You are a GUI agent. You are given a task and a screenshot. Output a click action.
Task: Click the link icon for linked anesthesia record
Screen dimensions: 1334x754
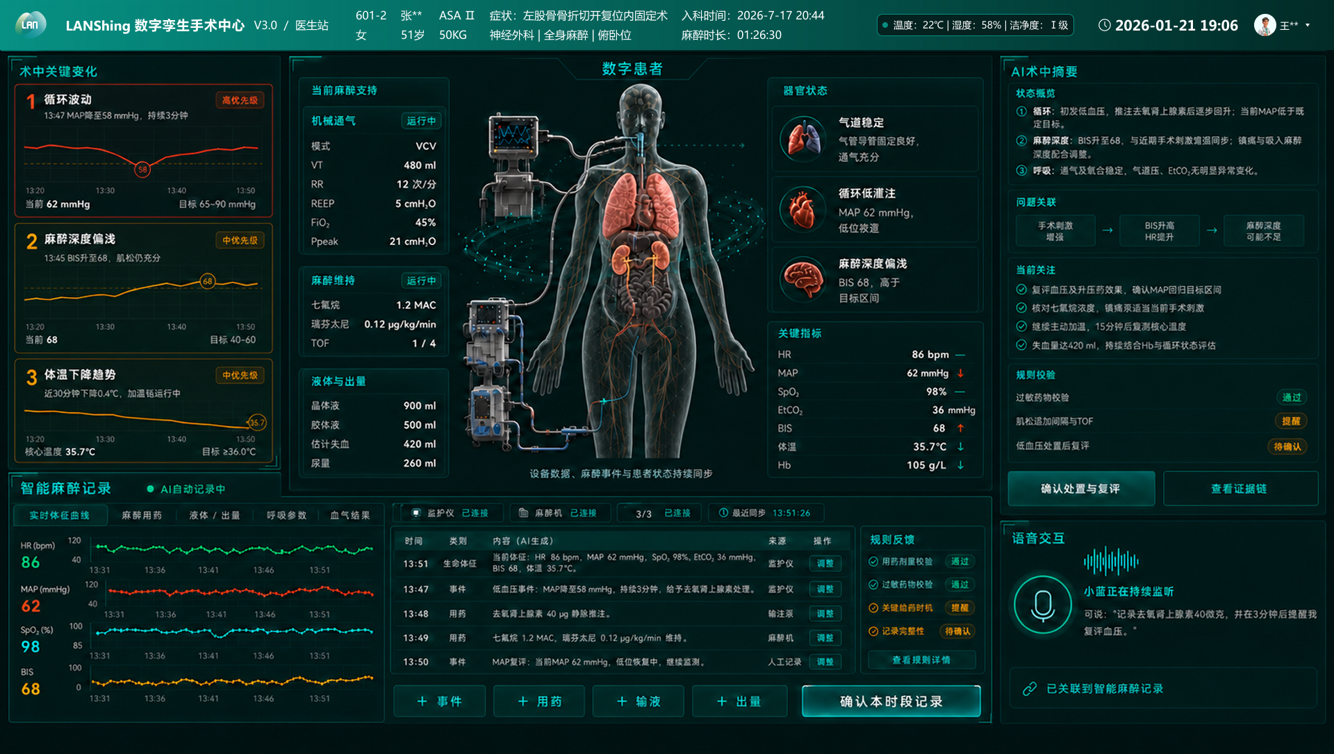1030,689
